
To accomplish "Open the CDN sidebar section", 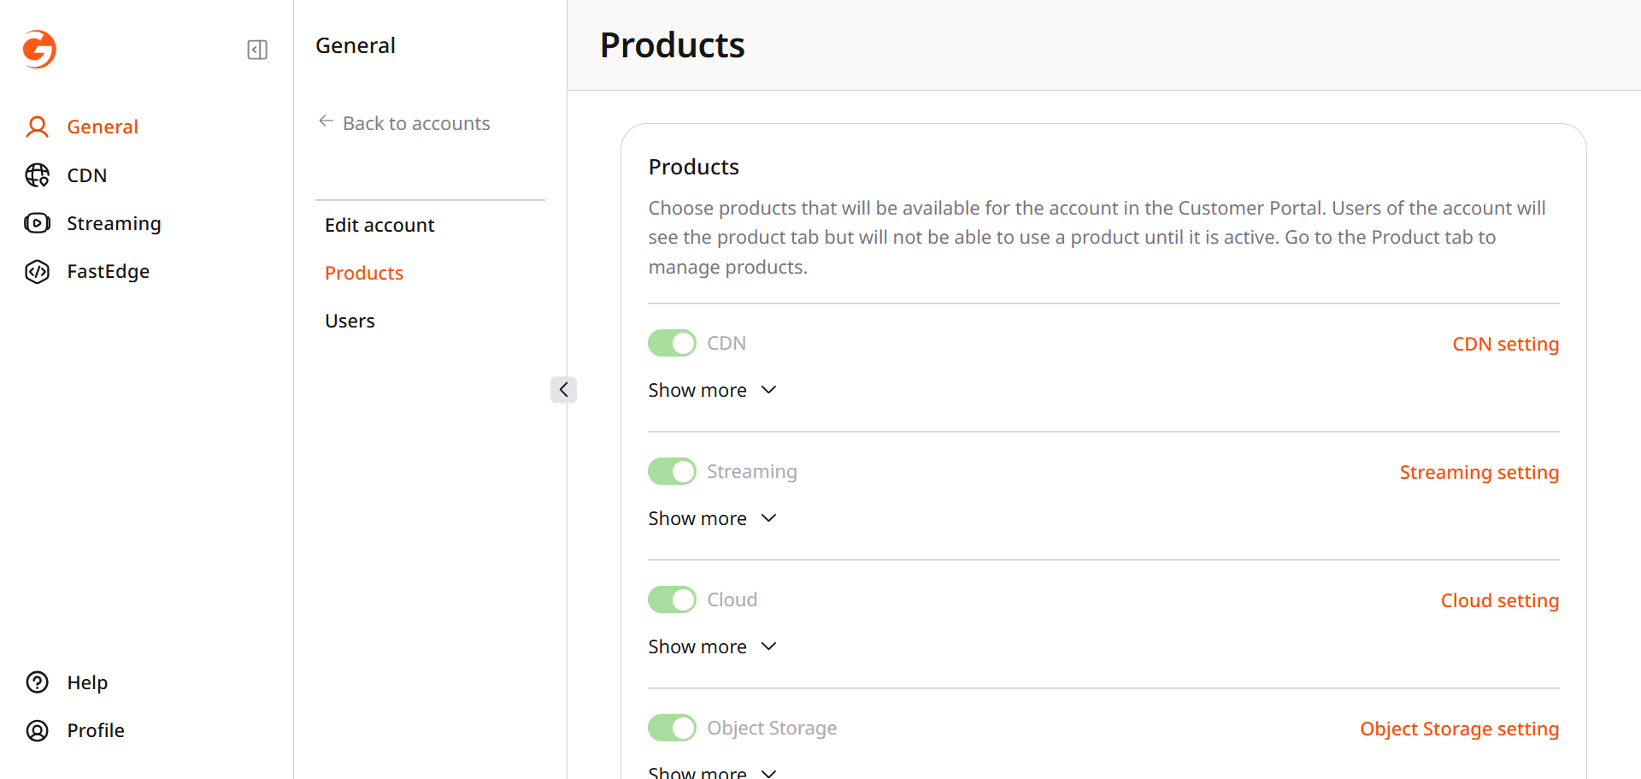I will point(87,175).
